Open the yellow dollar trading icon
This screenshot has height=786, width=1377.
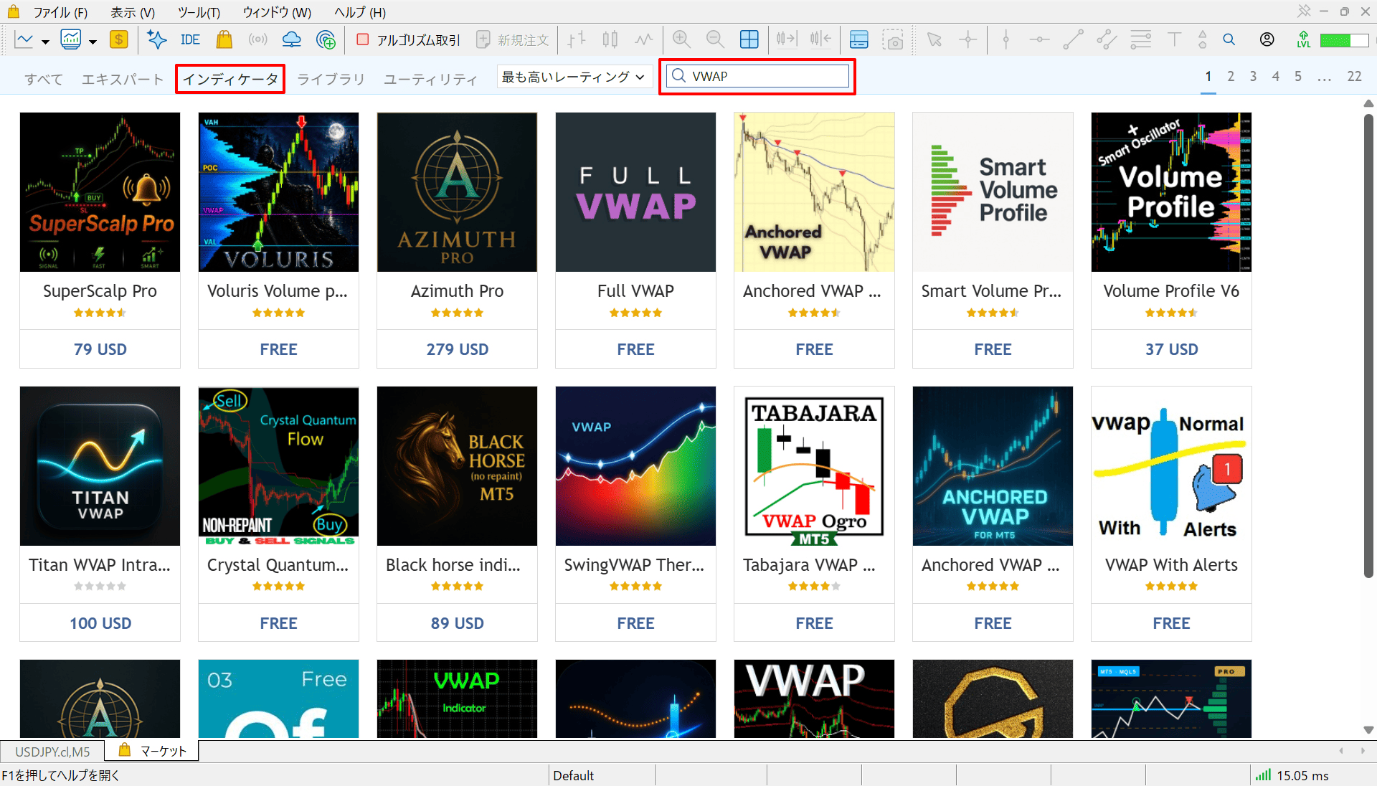click(x=119, y=39)
